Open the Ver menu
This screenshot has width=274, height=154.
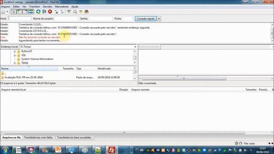coord(24,6)
